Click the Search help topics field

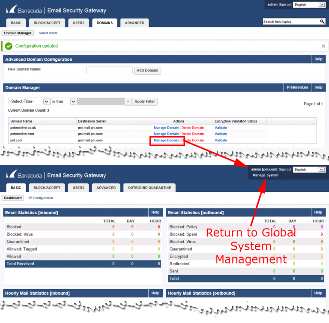click(x=291, y=21)
